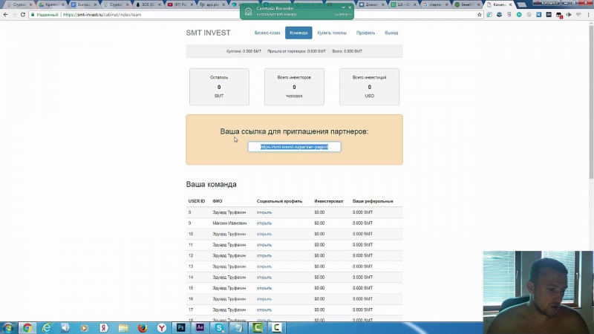Screen dimensions: 594x334
Task: Switch to the first Cryptol browser tab
Action: [19, 4]
